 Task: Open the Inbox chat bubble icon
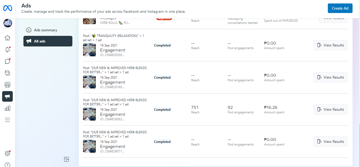tap(7, 61)
